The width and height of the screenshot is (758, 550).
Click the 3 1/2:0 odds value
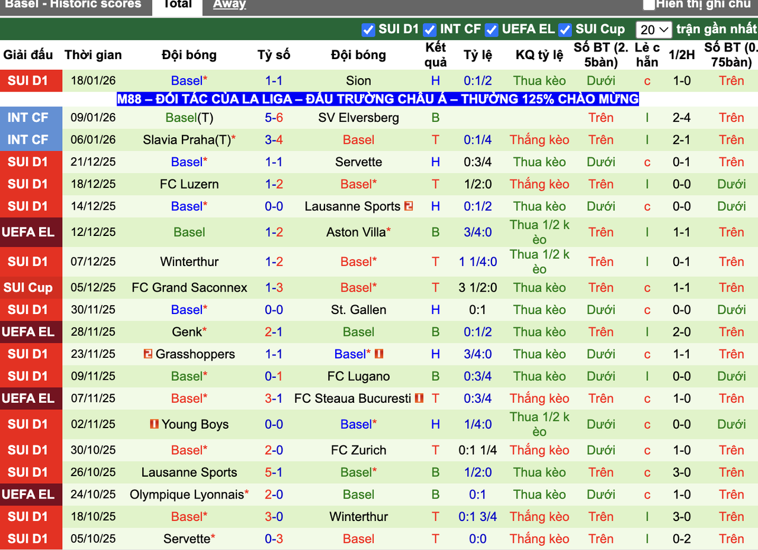(478, 288)
